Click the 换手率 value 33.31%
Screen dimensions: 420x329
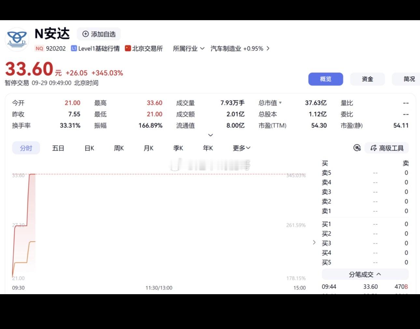(x=70, y=125)
